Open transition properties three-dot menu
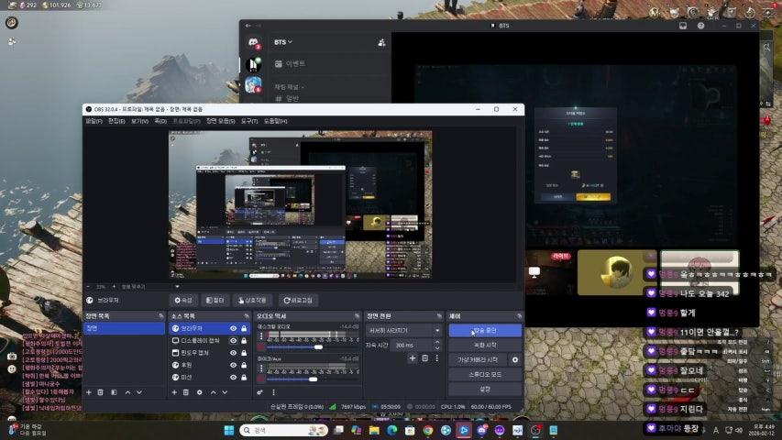Image resolution: width=782 pixels, height=440 pixels. (437, 358)
